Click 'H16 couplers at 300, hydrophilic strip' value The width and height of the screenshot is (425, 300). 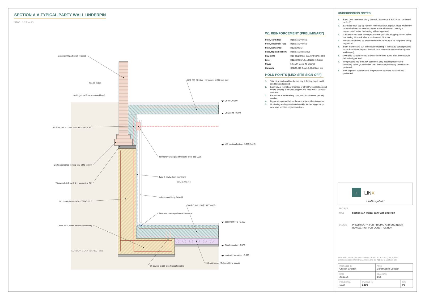[x=308, y=56]
